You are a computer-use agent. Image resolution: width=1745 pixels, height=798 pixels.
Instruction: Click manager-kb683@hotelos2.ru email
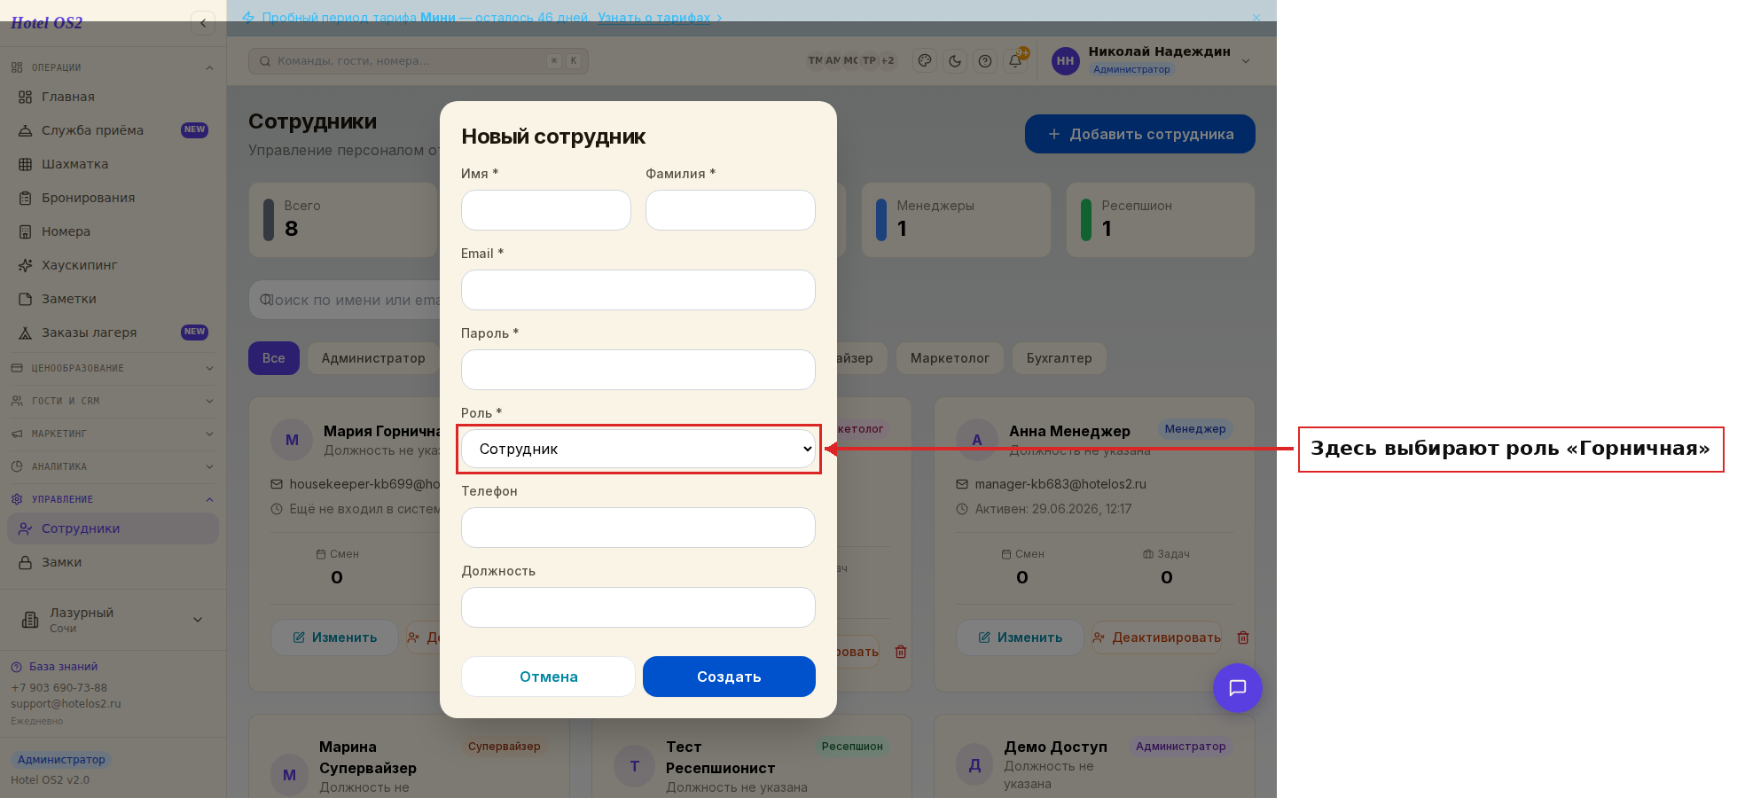[1060, 484]
